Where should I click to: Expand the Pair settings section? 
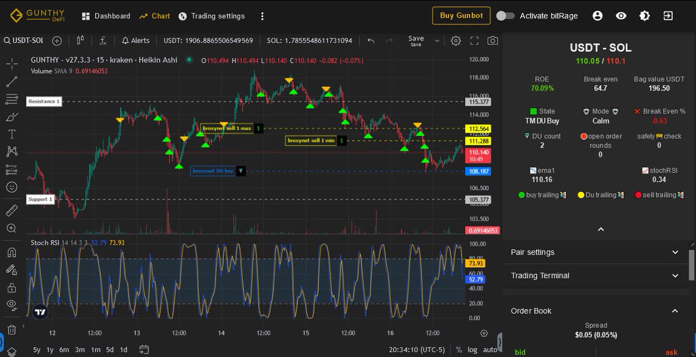(x=595, y=252)
